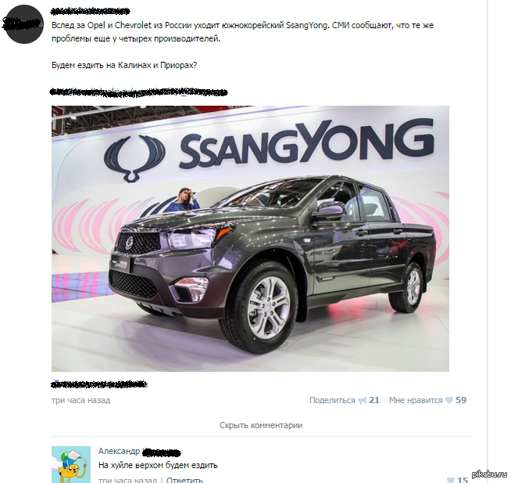Open the post author's round avatar
The height and width of the screenshot is (483, 511).
coord(23,23)
